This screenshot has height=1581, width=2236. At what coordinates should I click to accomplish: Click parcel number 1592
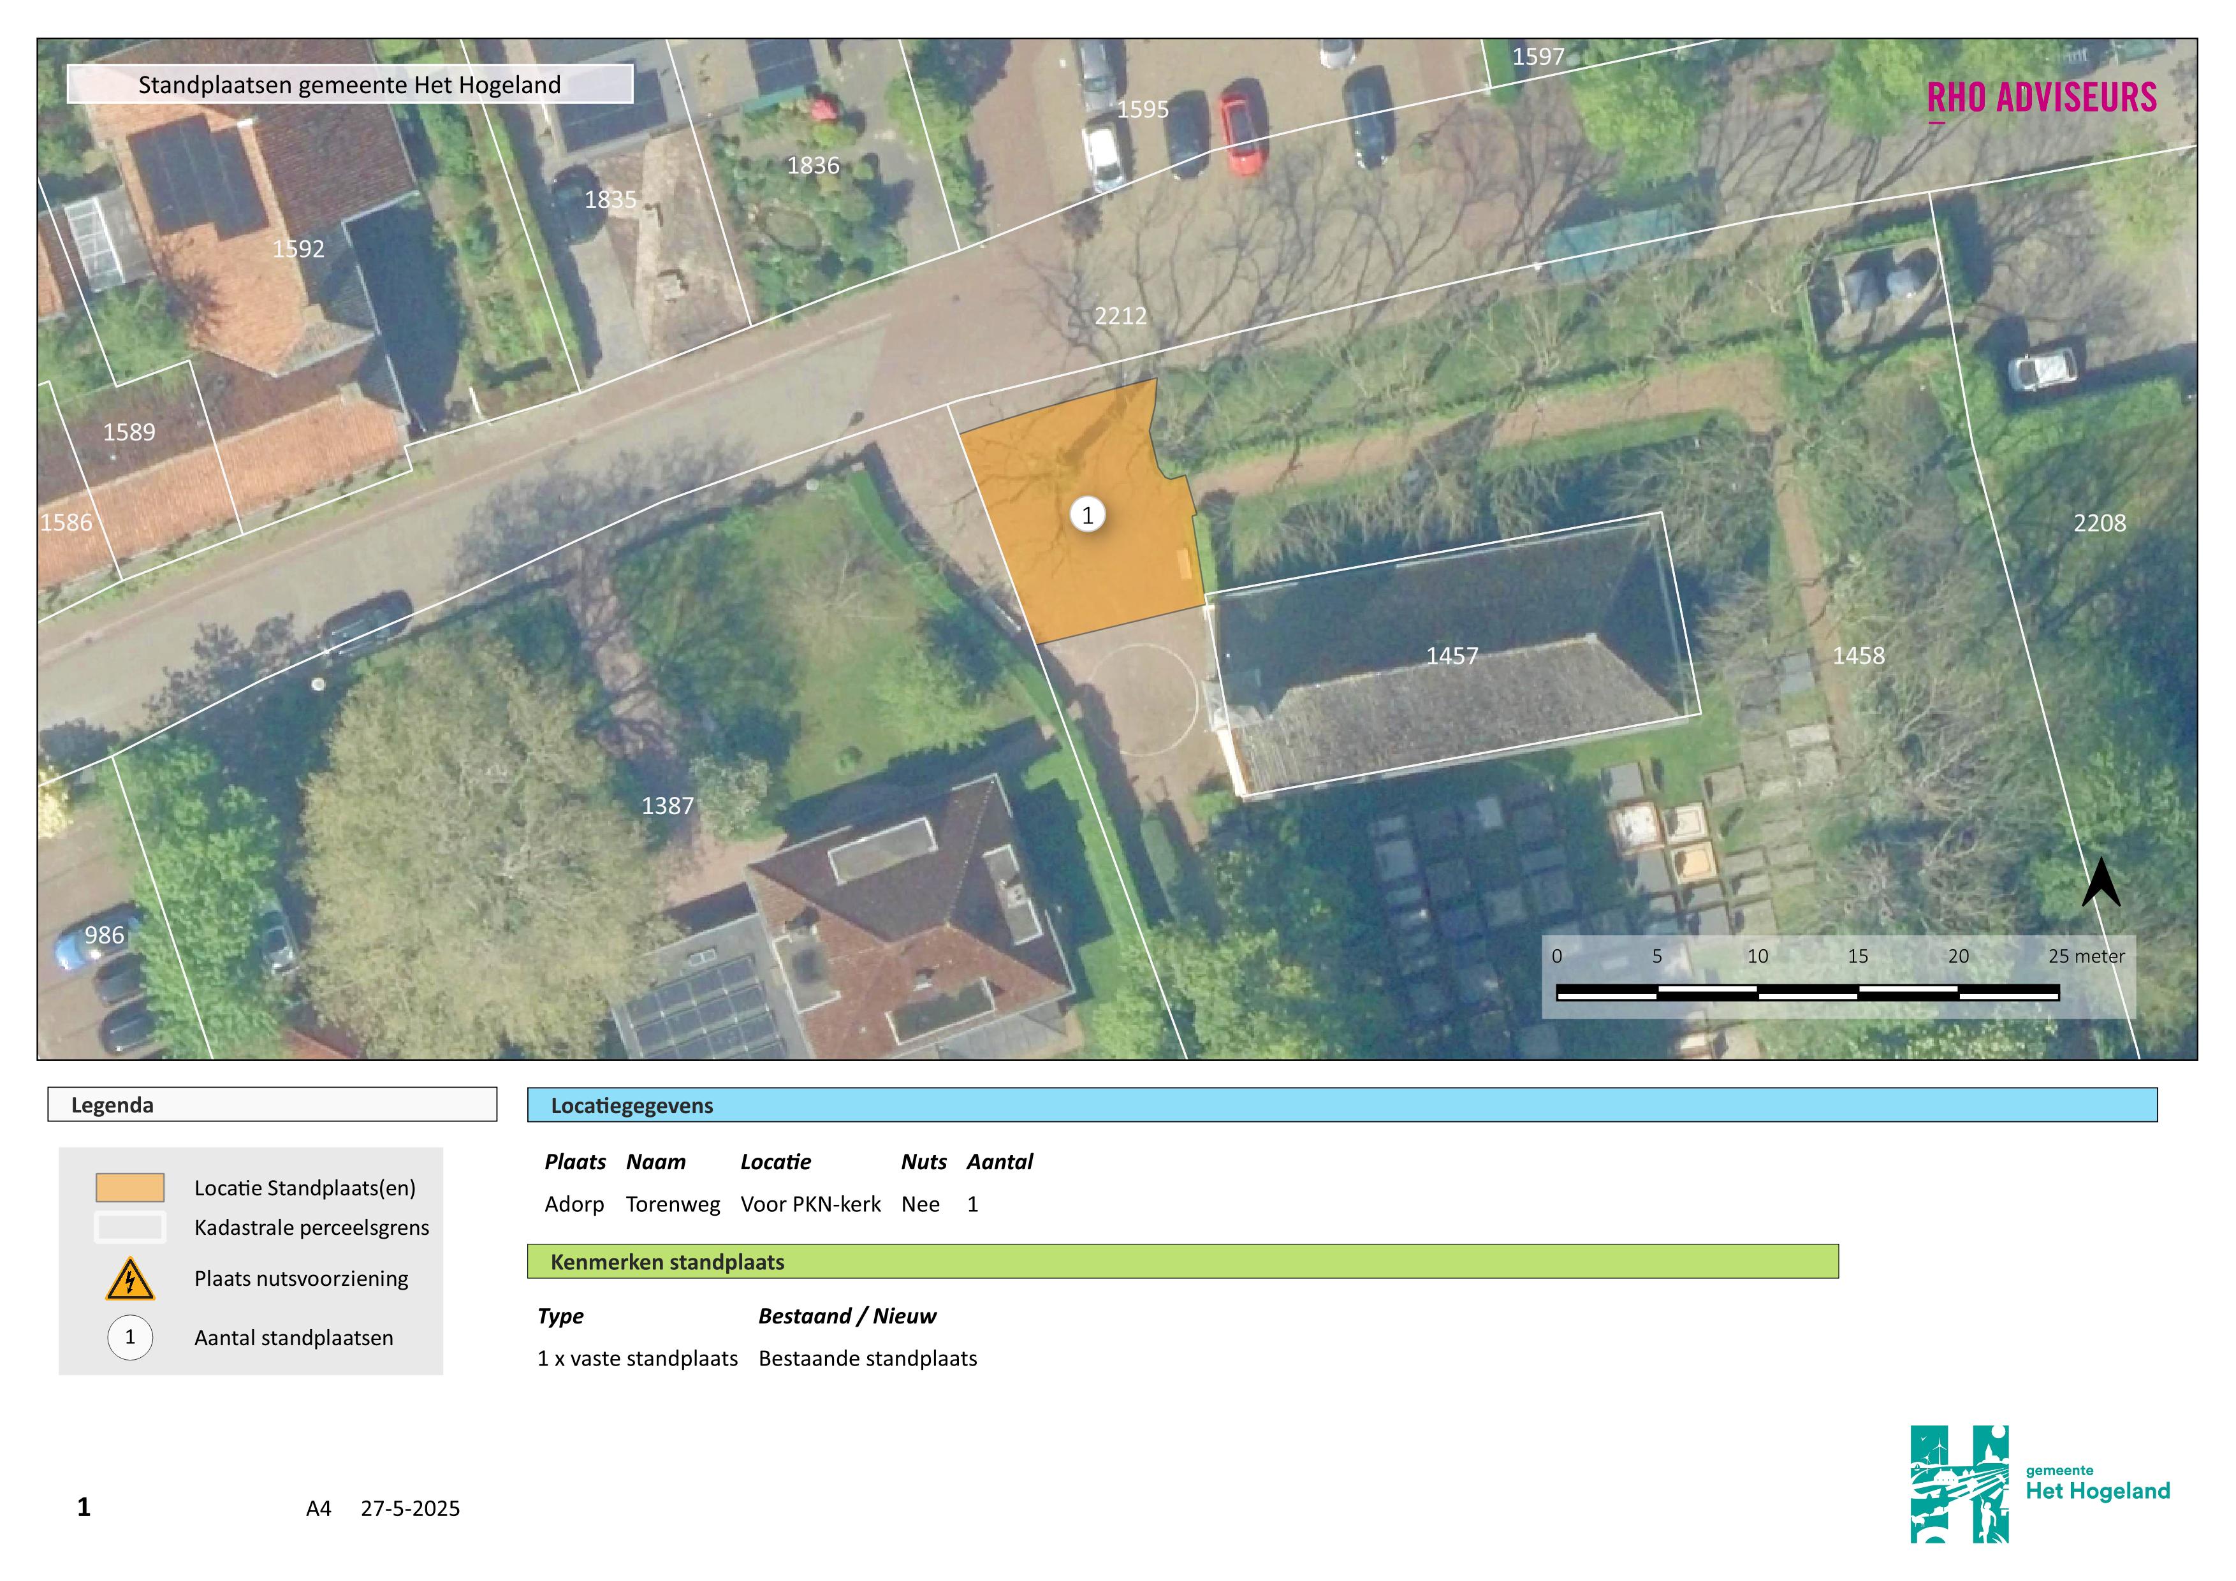pos(298,248)
